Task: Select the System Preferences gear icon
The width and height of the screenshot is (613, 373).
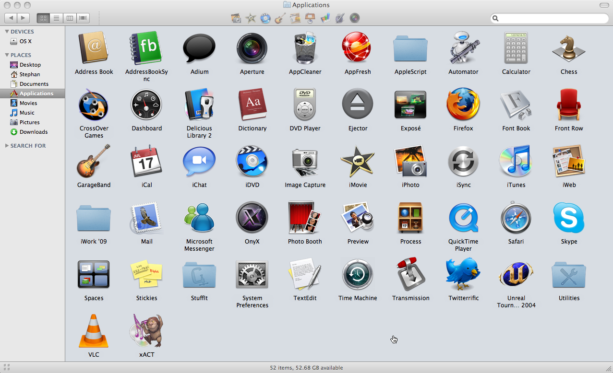Action: point(252,274)
